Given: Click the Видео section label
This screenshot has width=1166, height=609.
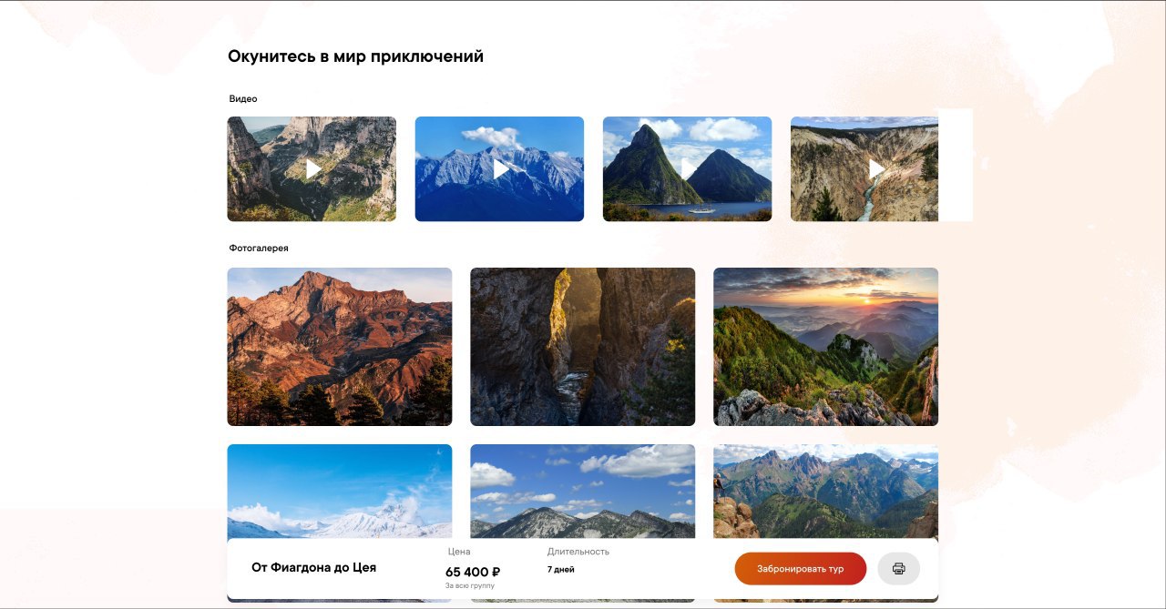Looking at the screenshot, I should point(243,98).
